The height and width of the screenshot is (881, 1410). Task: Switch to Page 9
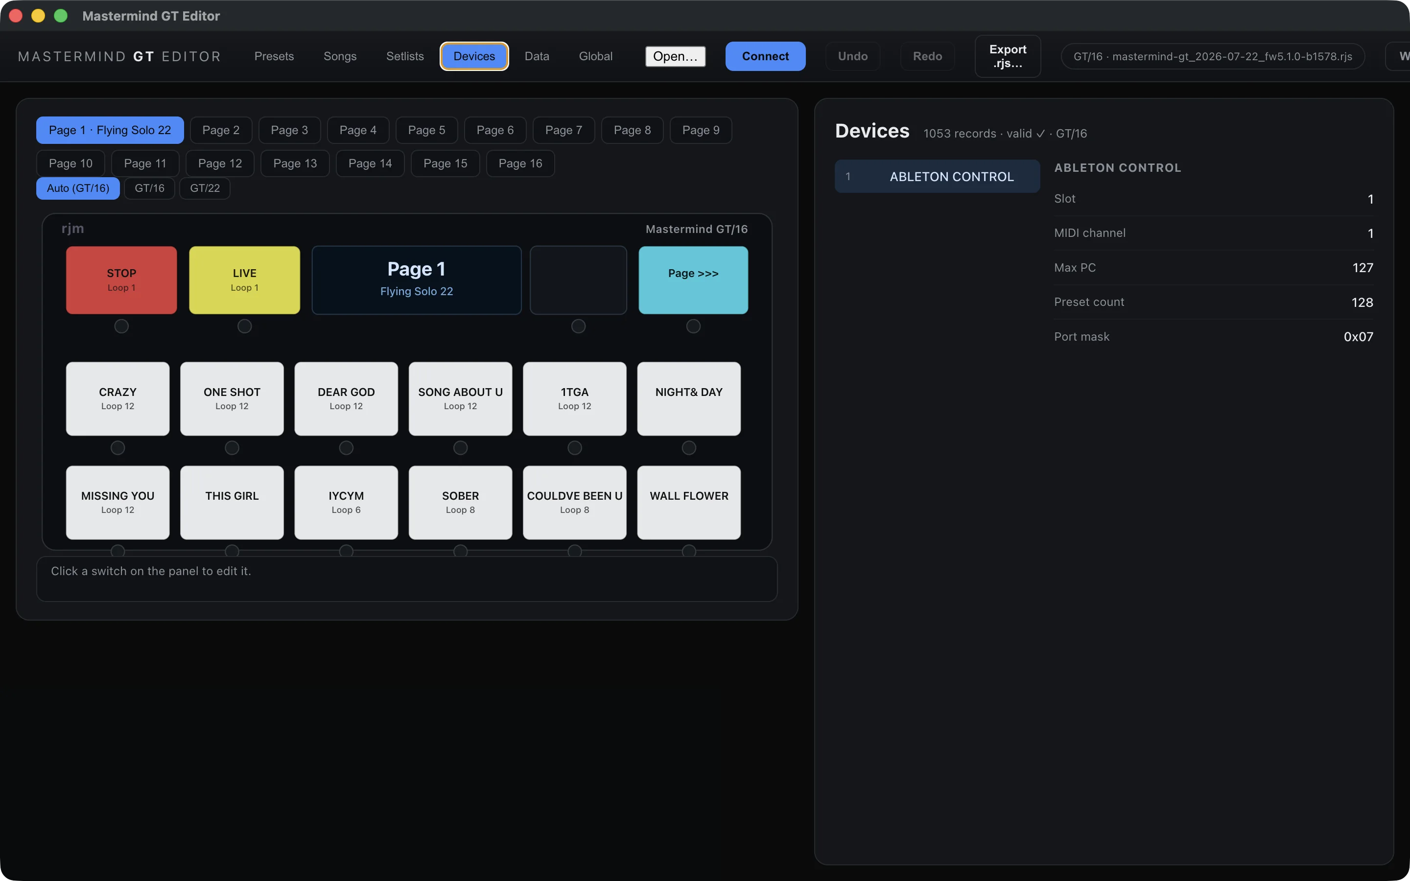tap(701, 130)
